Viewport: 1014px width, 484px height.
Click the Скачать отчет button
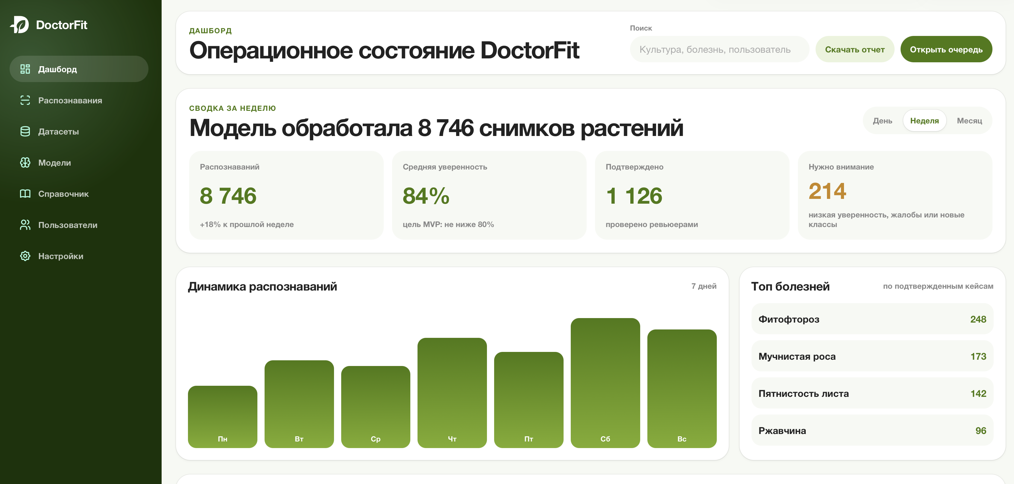[x=854, y=49]
